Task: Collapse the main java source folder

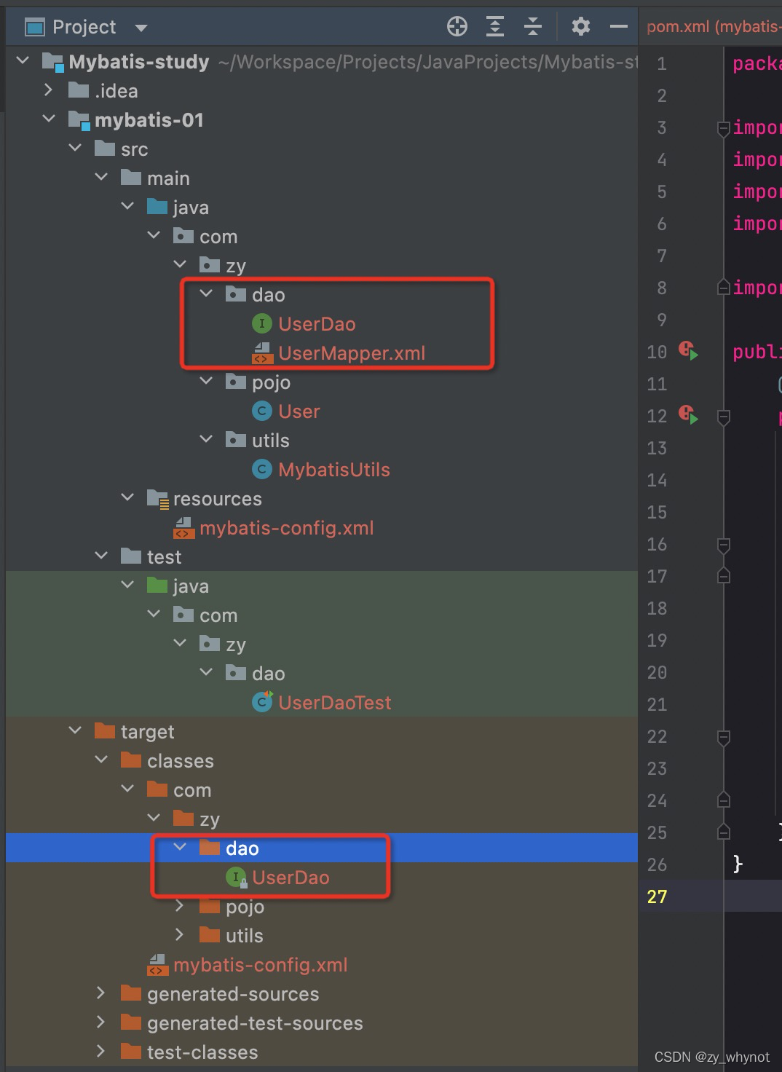Action: coord(127,206)
